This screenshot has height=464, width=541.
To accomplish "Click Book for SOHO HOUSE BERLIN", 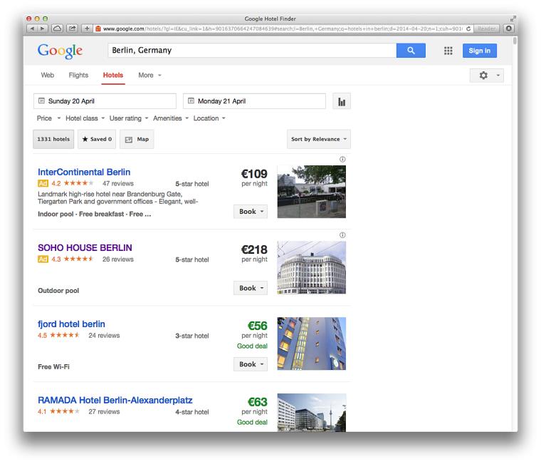I will pyautogui.click(x=251, y=288).
